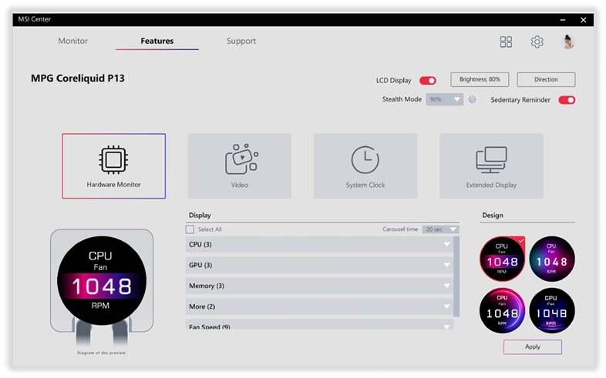This screenshot has width=606, height=378.
Task: Select the bottom-right segmented-digit design
Action: point(552,310)
